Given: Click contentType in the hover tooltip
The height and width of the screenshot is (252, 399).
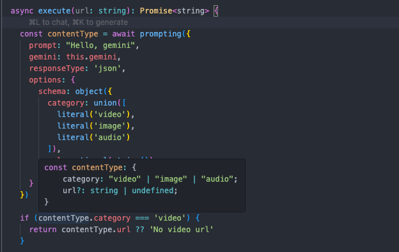Looking at the screenshot, I should click(x=97, y=168).
